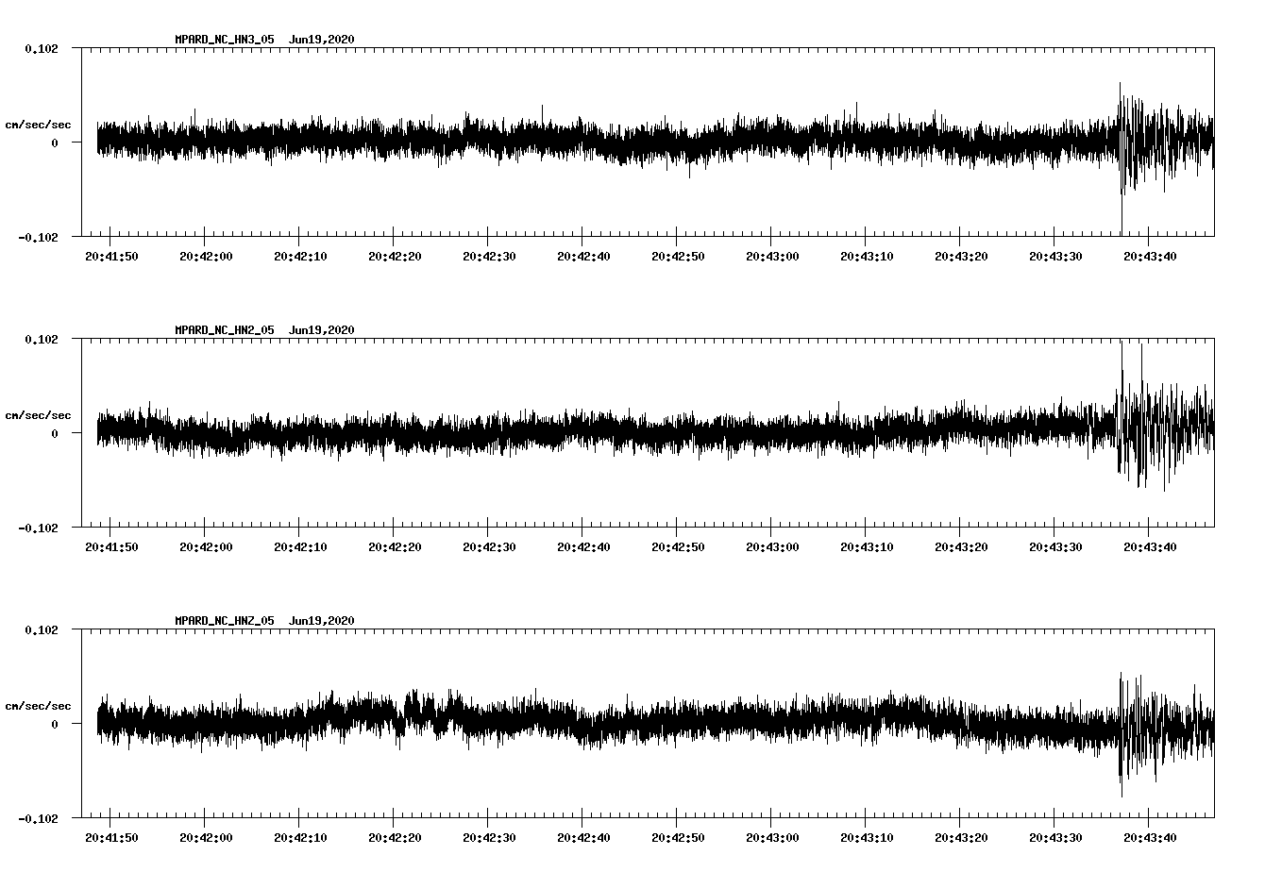Screen dimensions: 1282x872
Task: Pick 20:42:40 on the HNZ time axis
Action: pyautogui.click(x=583, y=837)
